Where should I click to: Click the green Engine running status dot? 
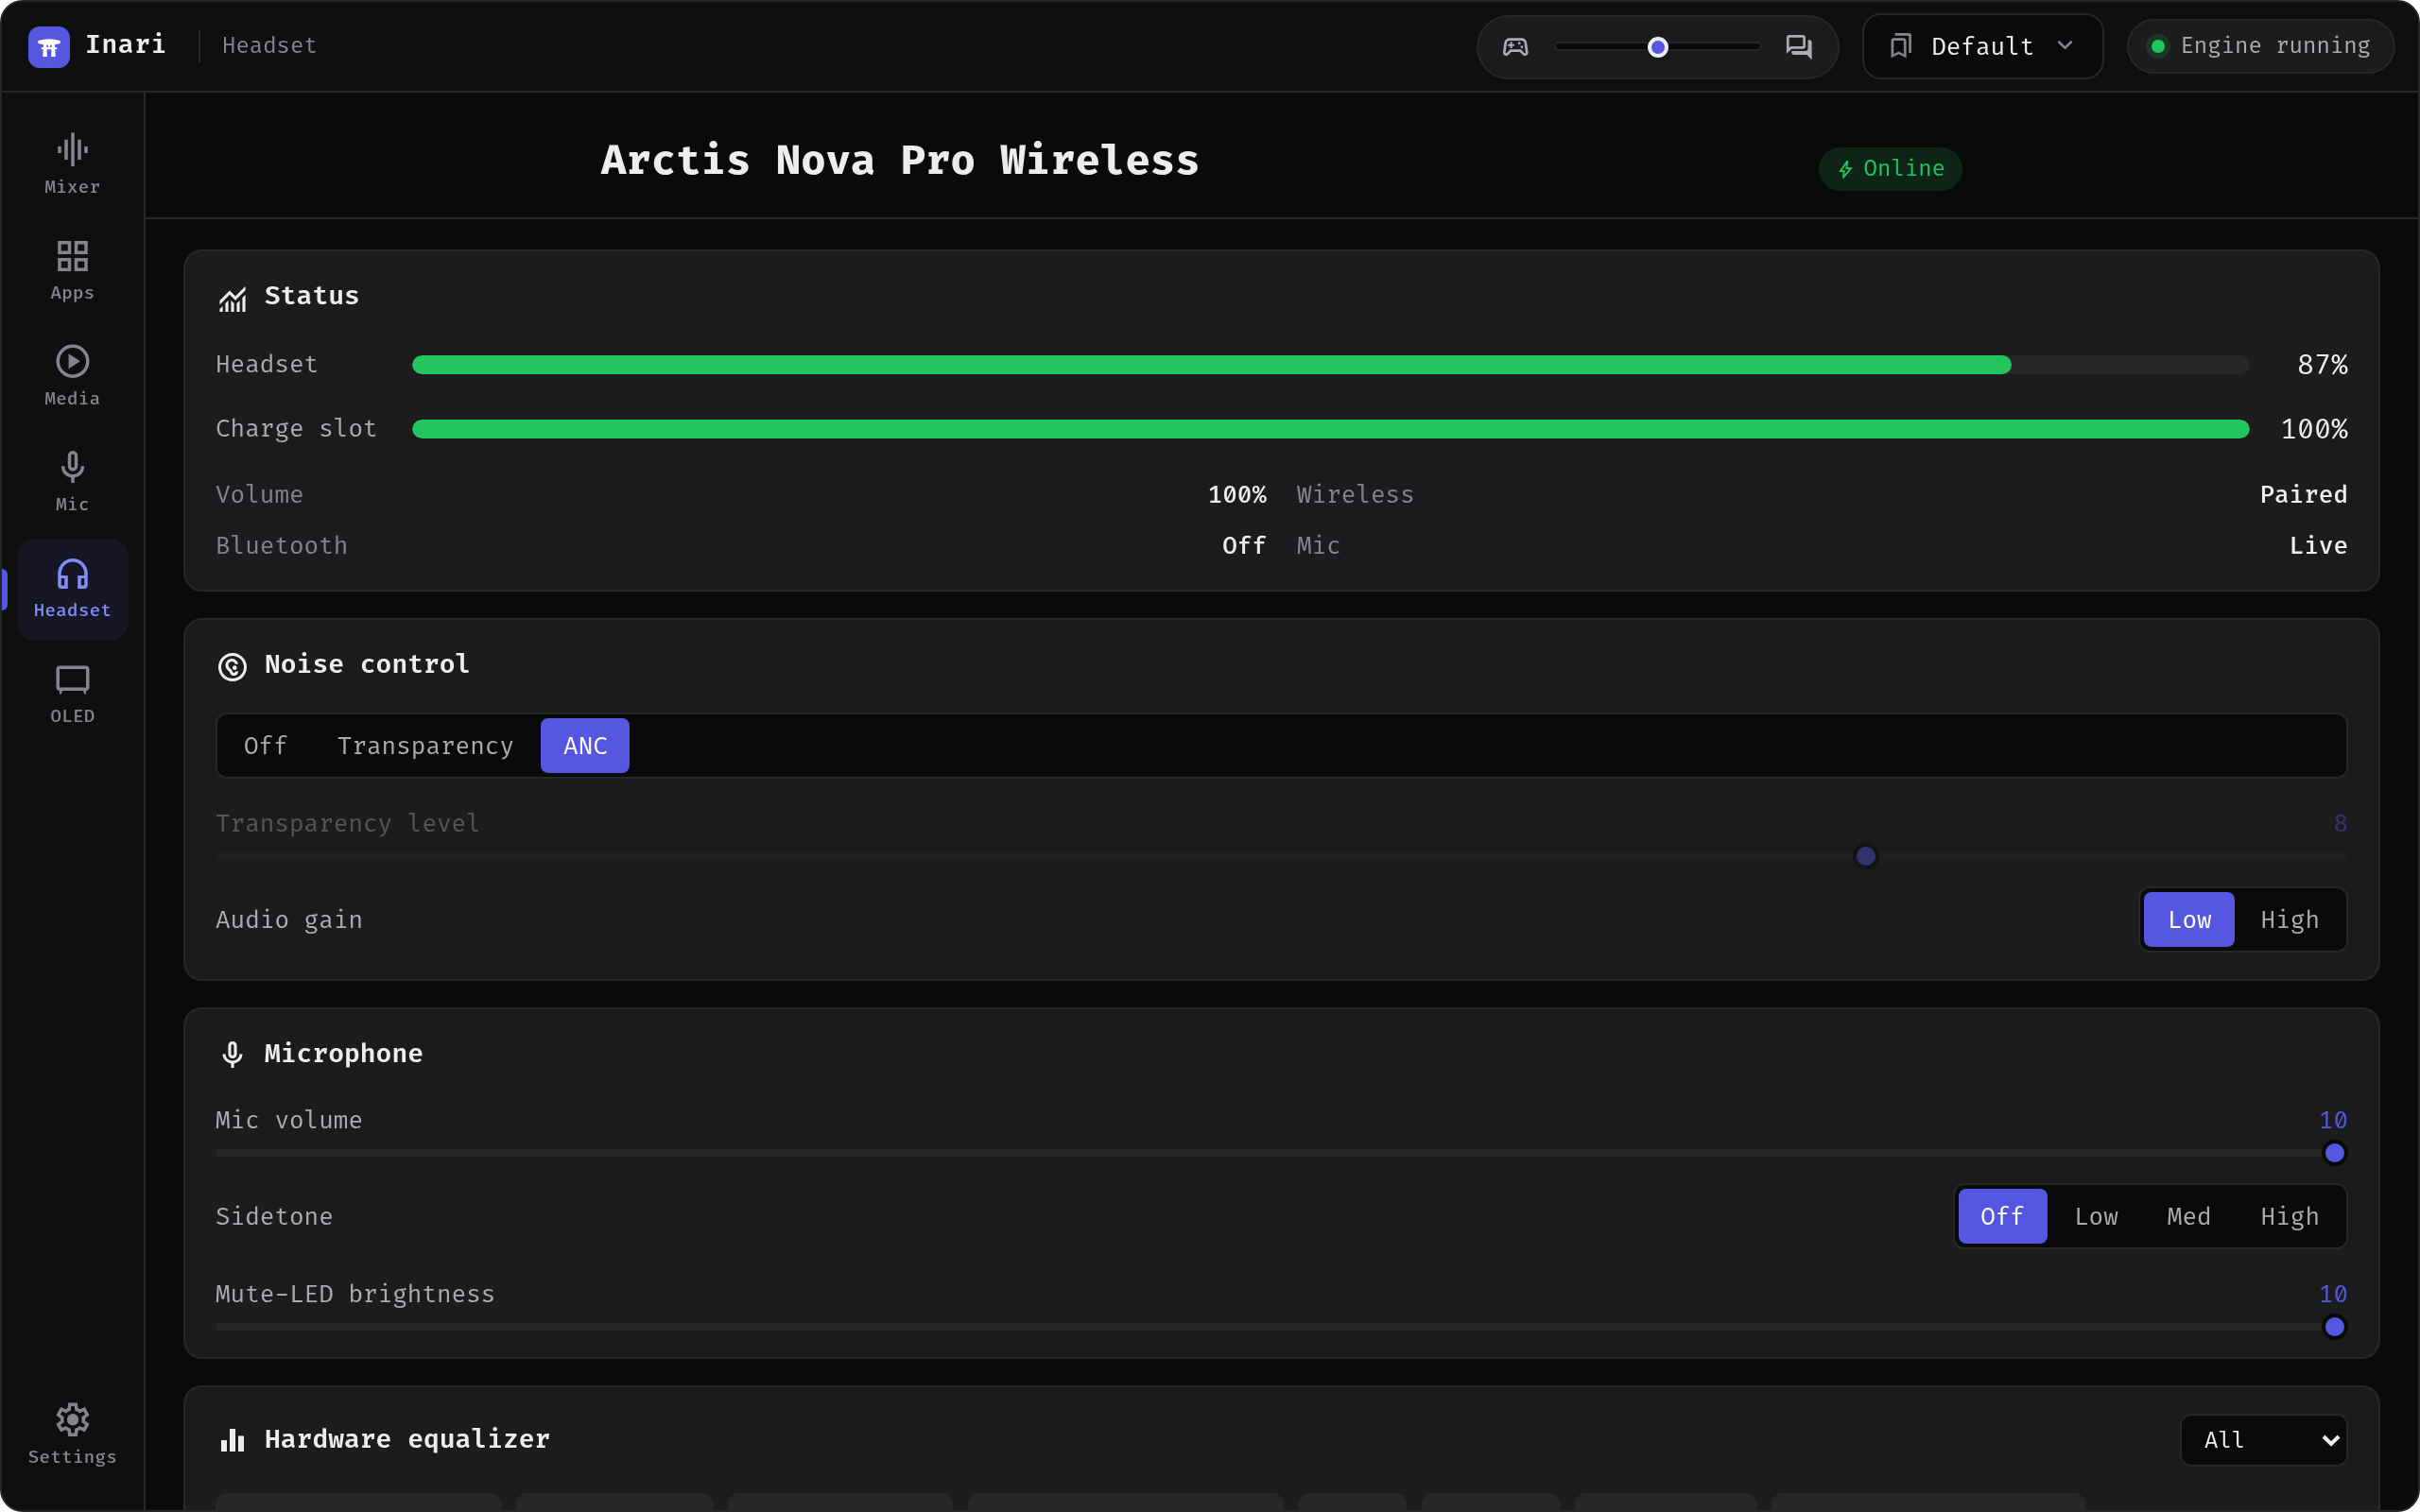[2157, 46]
